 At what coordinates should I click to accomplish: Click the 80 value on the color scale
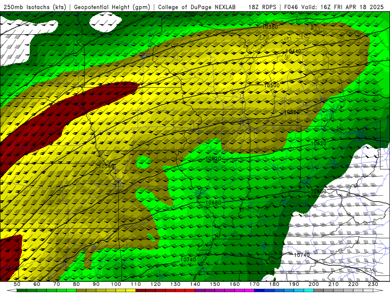(x=77, y=284)
